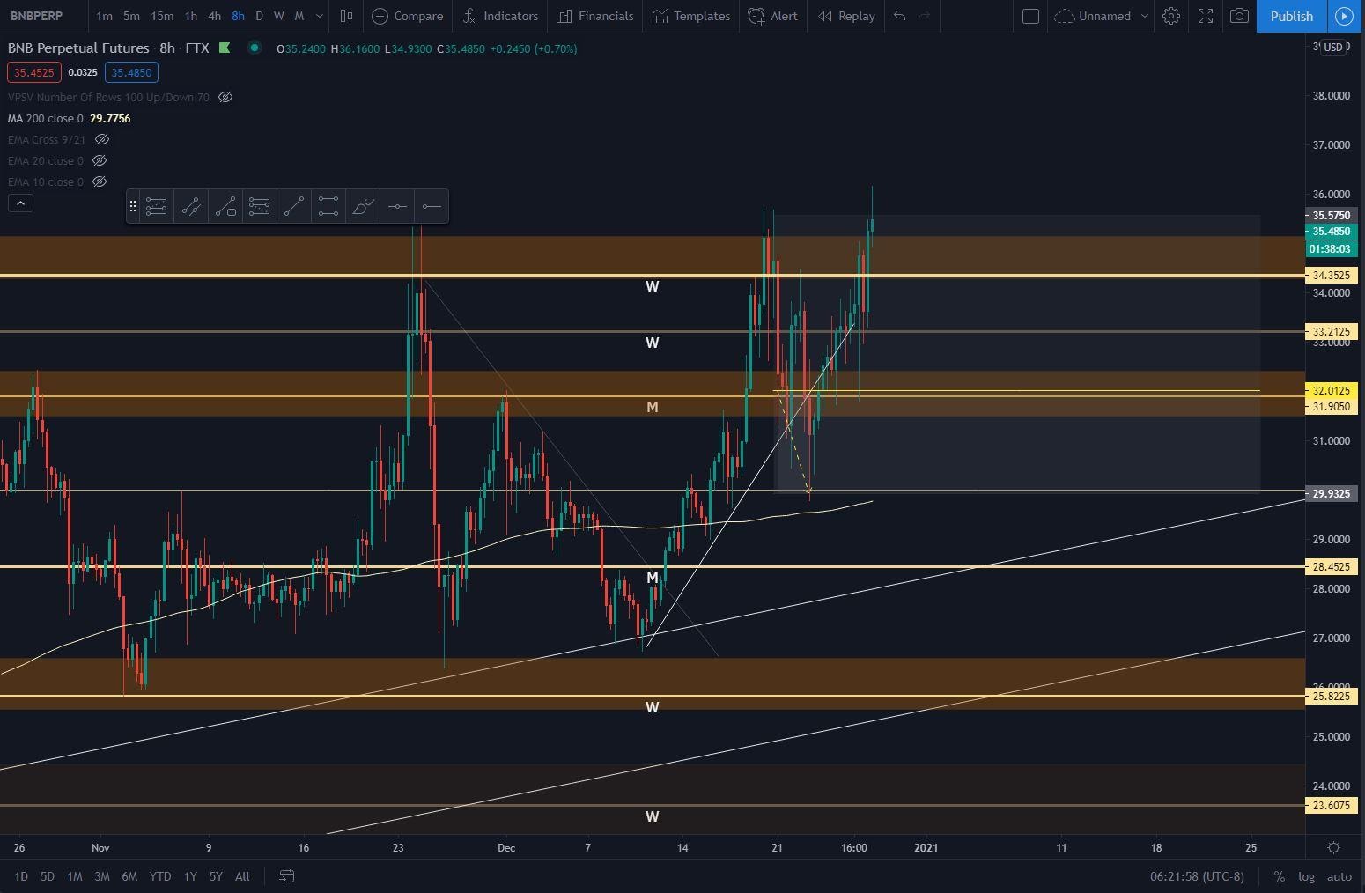Image resolution: width=1365 pixels, height=893 pixels.
Task: Open the Financials menu
Action: (595, 16)
